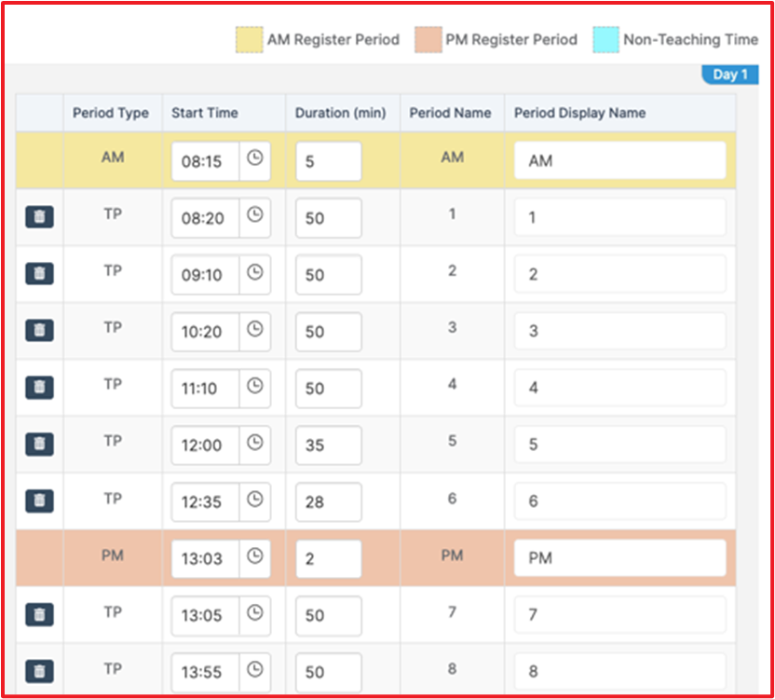Edit display name field for period 5
775x699 pixels.
coord(620,445)
